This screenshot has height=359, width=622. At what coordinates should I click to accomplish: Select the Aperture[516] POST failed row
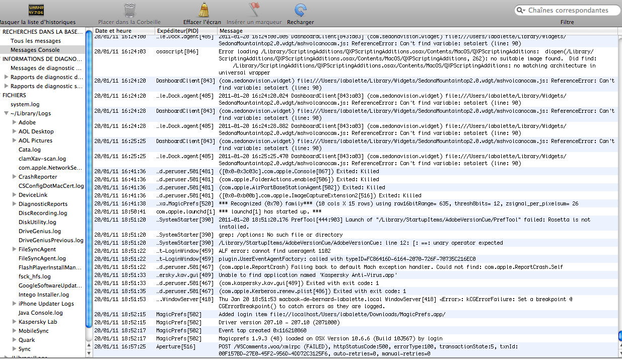pyautogui.click(x=355, y=350)
